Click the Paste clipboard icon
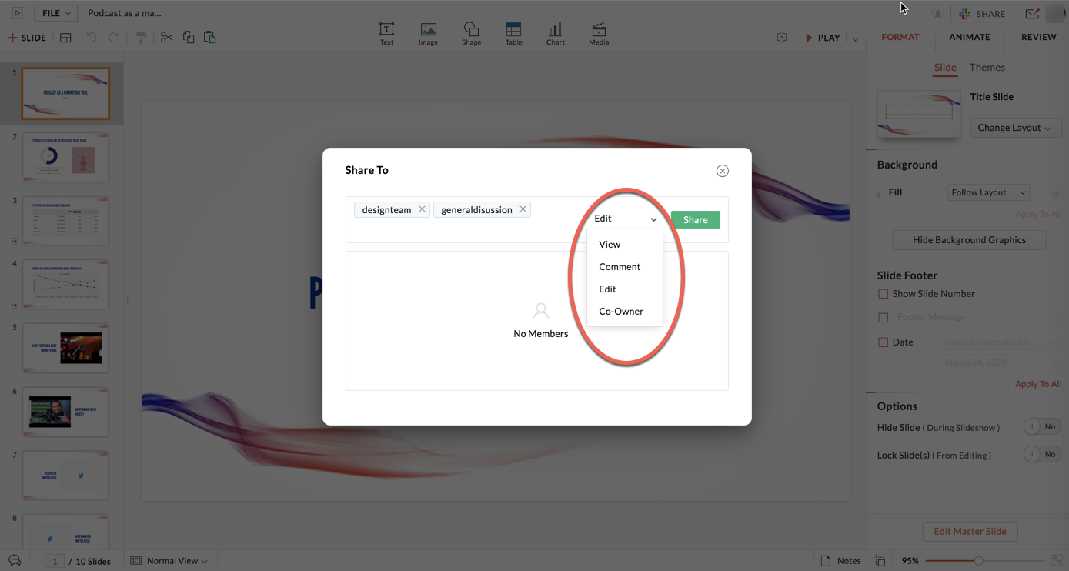 (x=209, y=38)
